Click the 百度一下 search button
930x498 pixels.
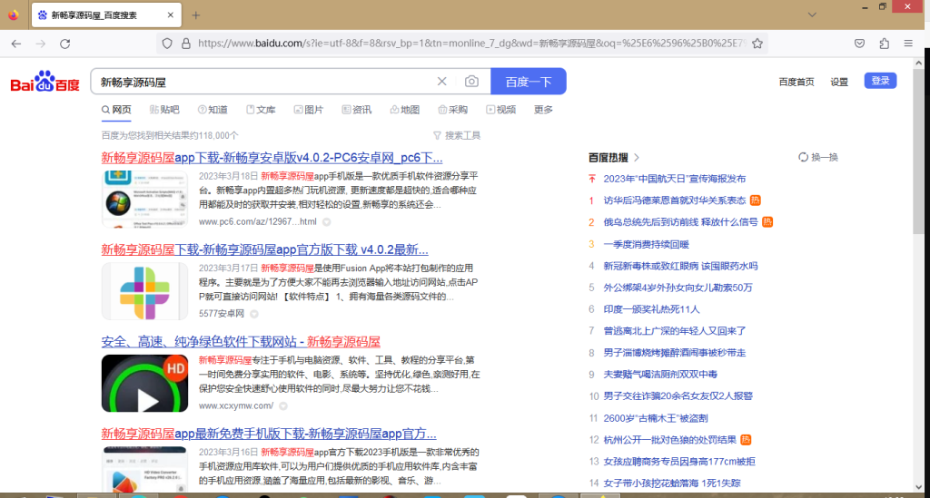[529, 82]
